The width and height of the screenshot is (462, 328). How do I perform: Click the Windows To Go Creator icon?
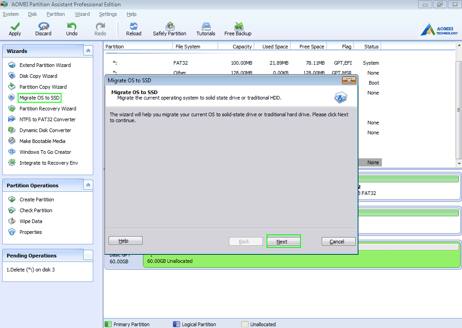pyautogui.click(x=12, y=152)
